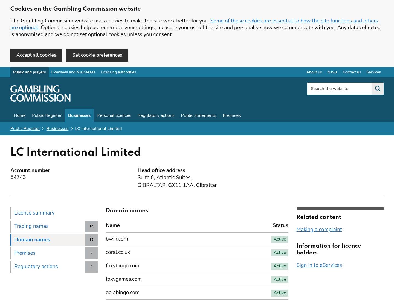
Task: Switch to Licensing authorities section
Action: [x=118, y=72]
